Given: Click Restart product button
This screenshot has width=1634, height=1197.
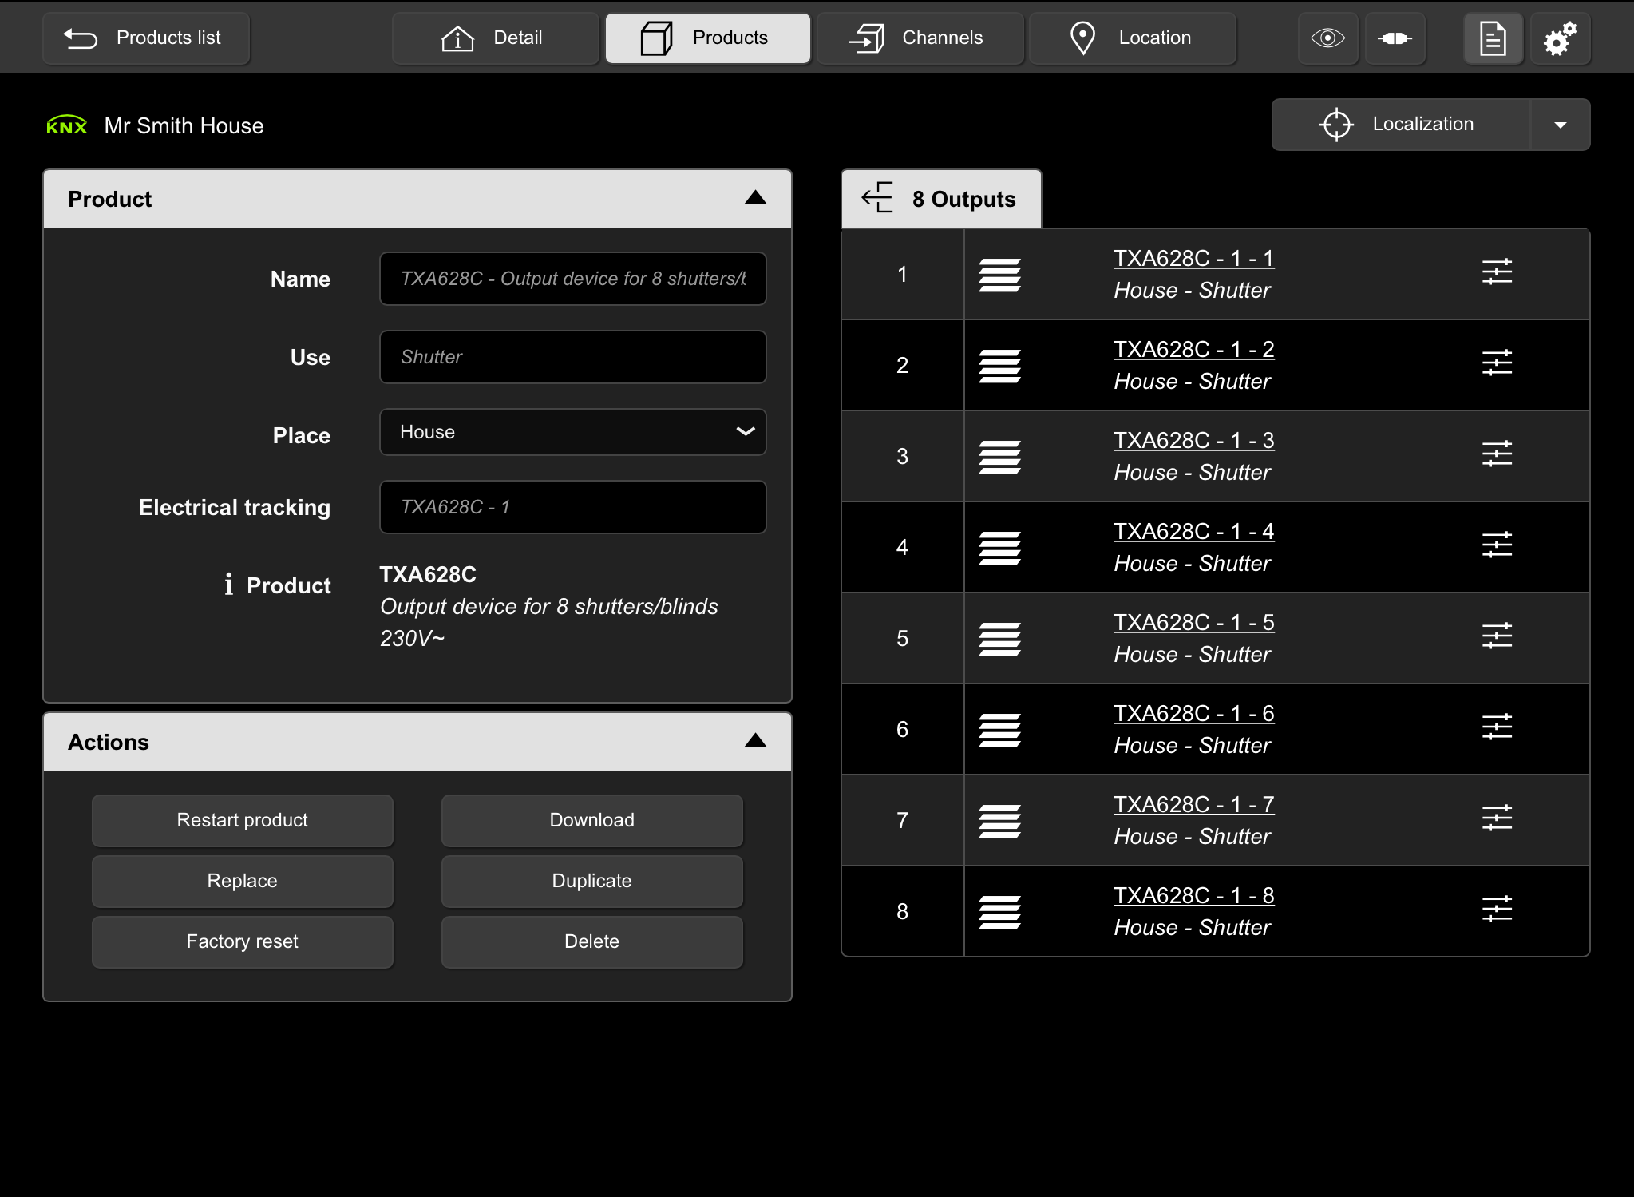Looking at the screenshot, I should [242, 820].
